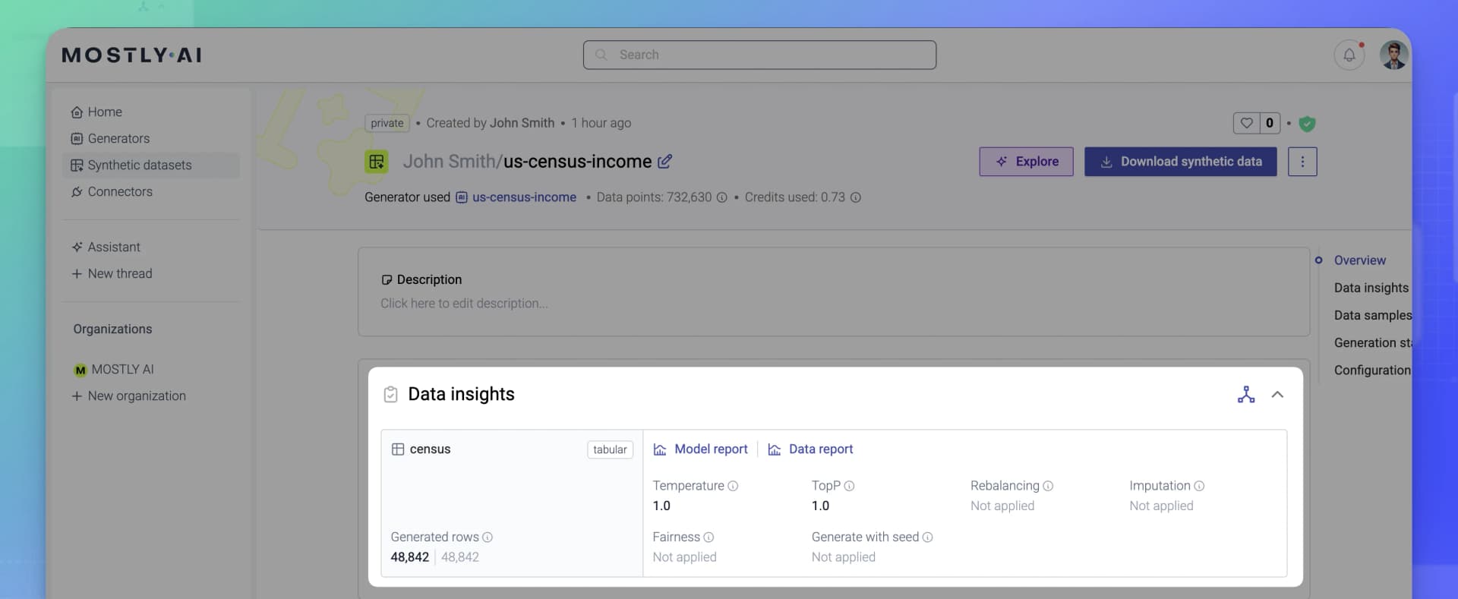The image size is (1458, 599).
Task: Open the MOSTLY AI organization
Action: pyautogui.click(x=114, y=369)
